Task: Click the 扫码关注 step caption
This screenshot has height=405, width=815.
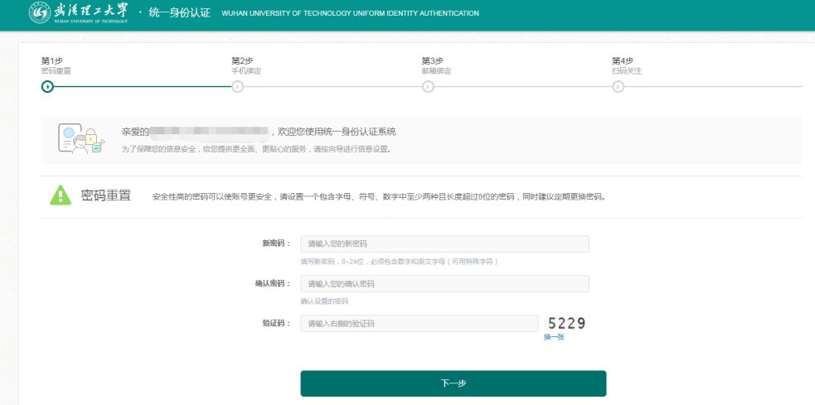Action: [627, 71]
